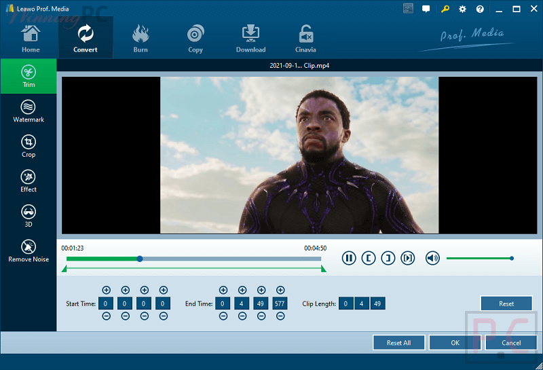Click the End Time minutes field showing 4
Image resolution: width=543 pixels, height=370 pixels.
(x=242, y=303)
